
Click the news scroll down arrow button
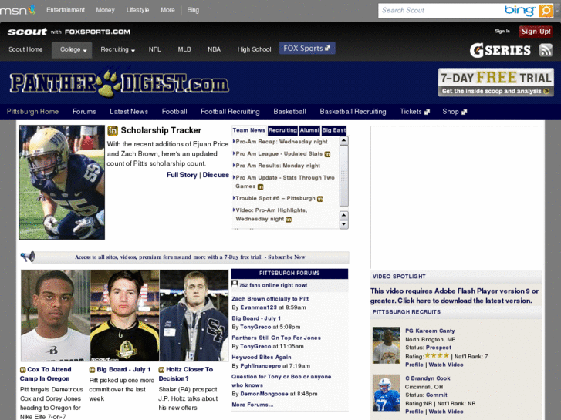(x=344, y=224)
